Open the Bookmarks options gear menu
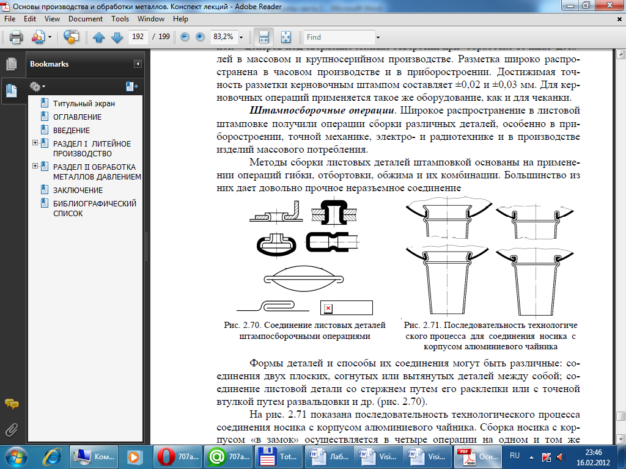Viewport: 626px width, 469px height. tap(37, 86)
